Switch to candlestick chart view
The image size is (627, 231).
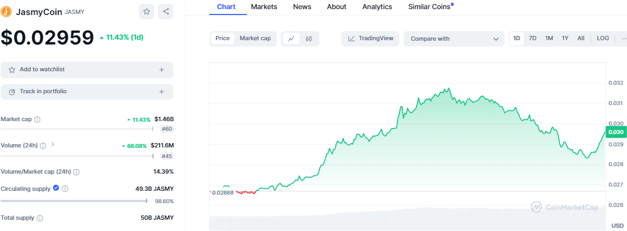pos(308,39)
